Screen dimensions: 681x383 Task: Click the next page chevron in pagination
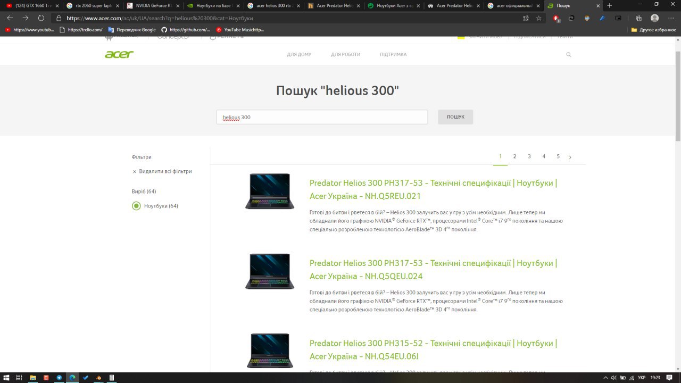coord(570,157)
